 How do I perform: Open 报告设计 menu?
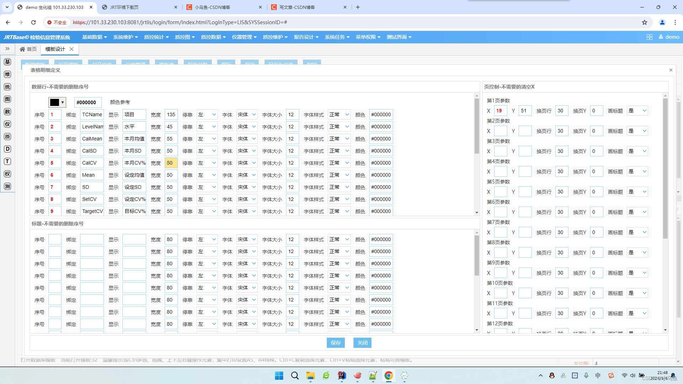point(306,37)
